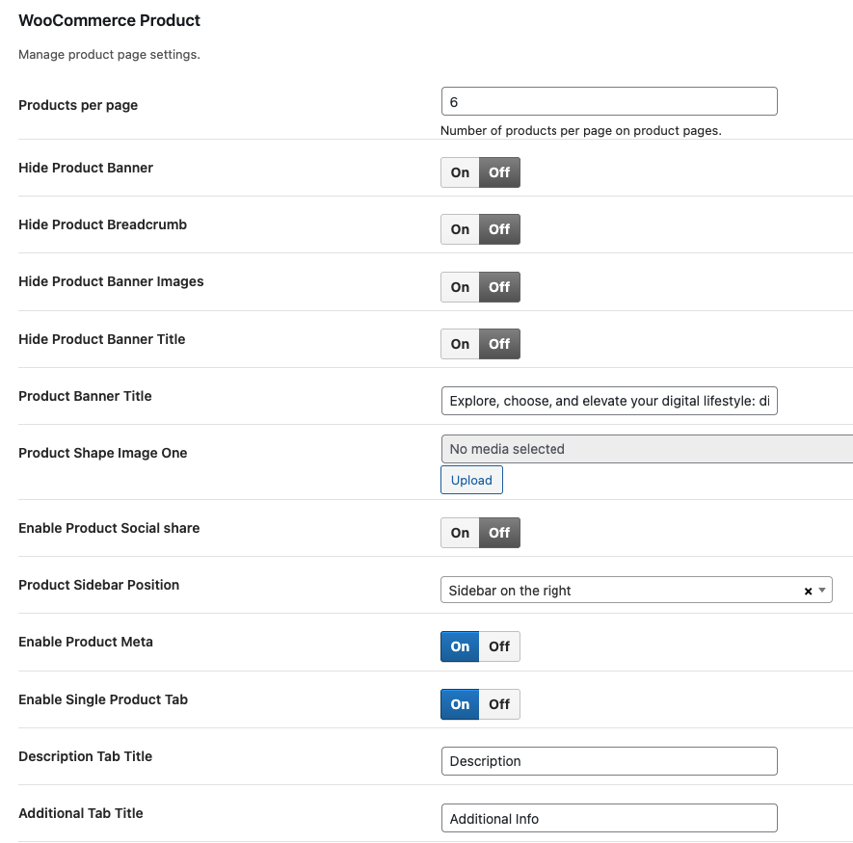Screen dimensions: 853x843
Task: Focus the Products per page field
Action: pyautogui.click(x=608, y=101)
